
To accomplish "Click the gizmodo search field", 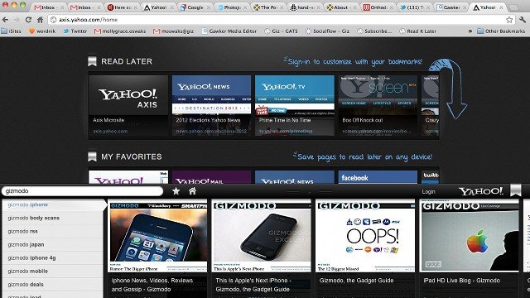I will tap(82, 191).
